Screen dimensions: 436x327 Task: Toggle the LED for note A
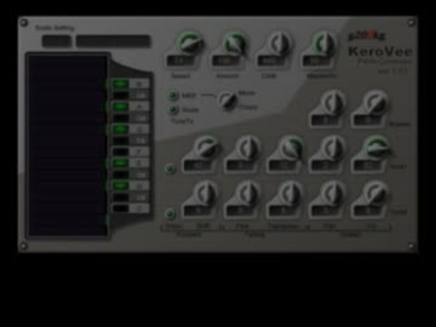[x=121, y=106]
